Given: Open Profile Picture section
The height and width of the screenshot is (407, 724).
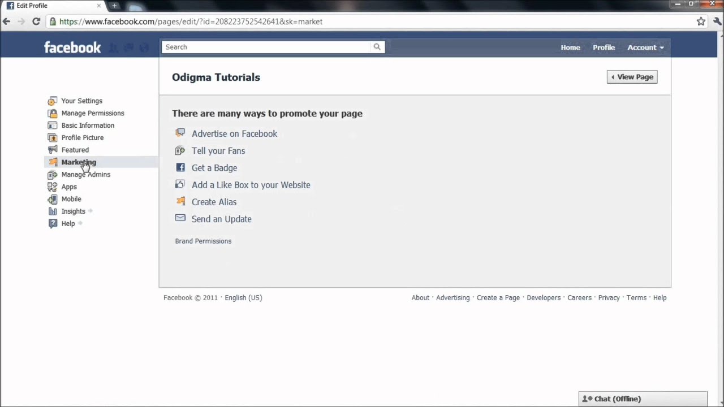Looking at the screenshot, I should (83, 137).
